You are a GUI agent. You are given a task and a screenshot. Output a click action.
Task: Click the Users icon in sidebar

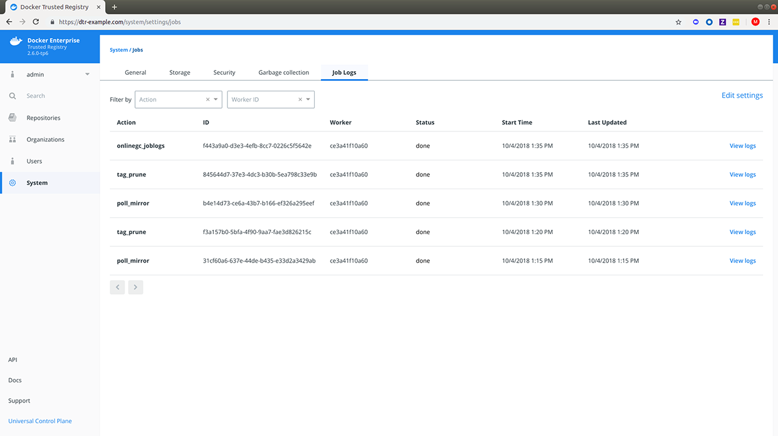pos(13,161)
